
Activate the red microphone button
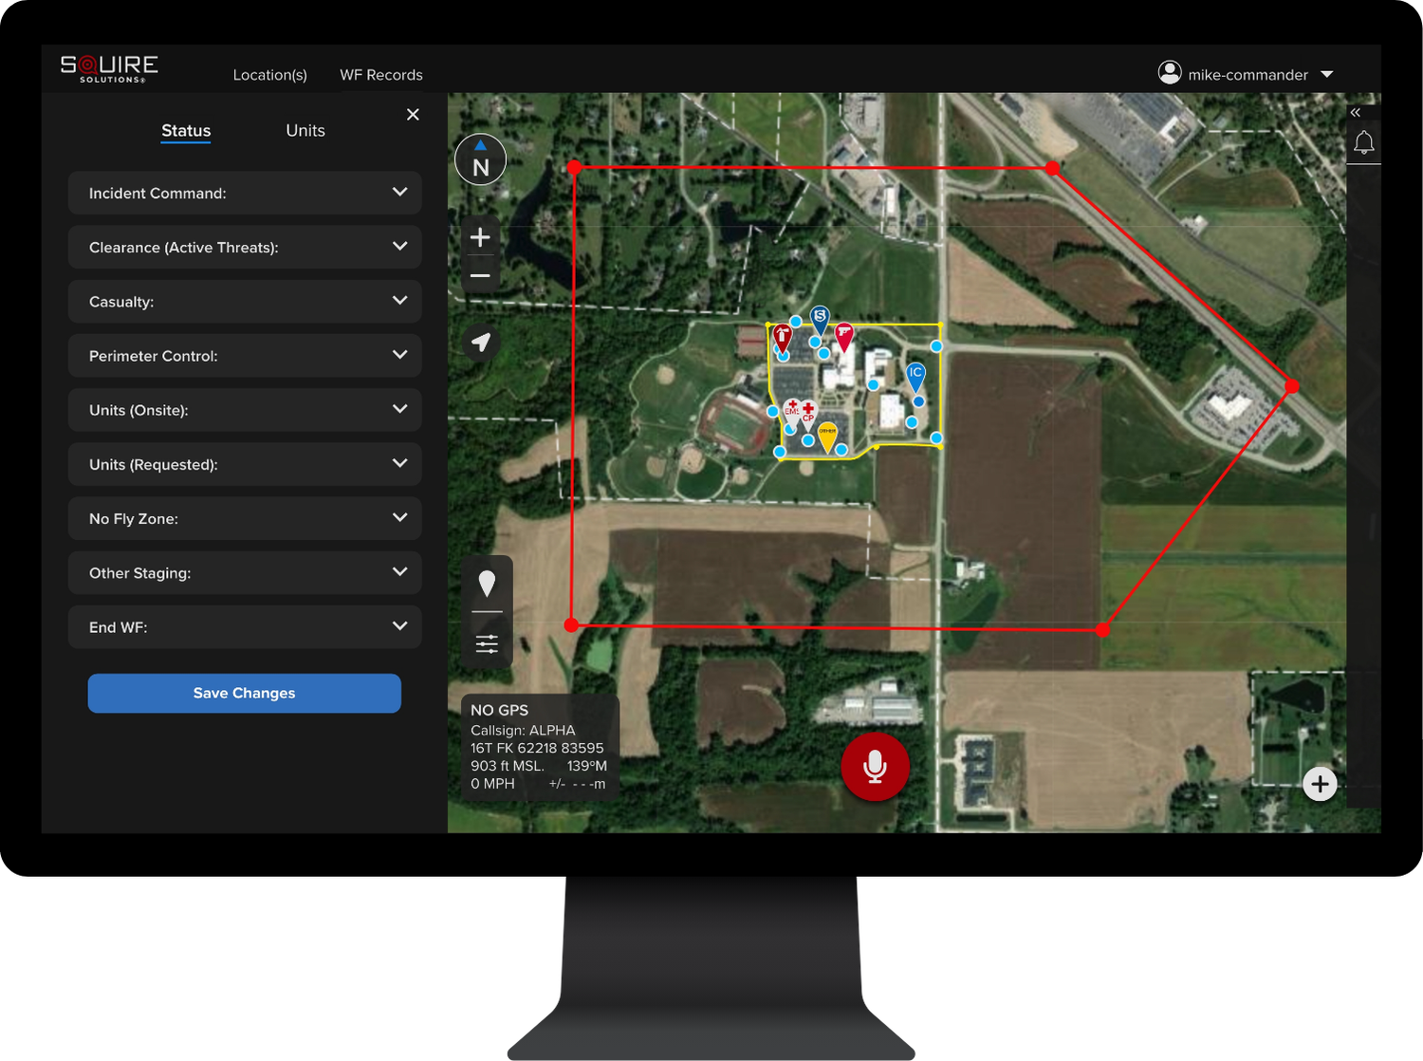pos(875,766)
